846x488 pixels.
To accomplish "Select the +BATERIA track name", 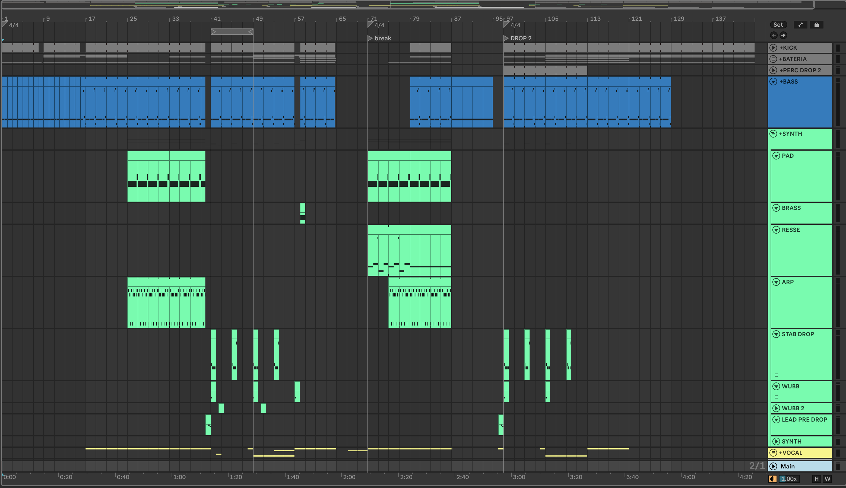I will point(792,59).
